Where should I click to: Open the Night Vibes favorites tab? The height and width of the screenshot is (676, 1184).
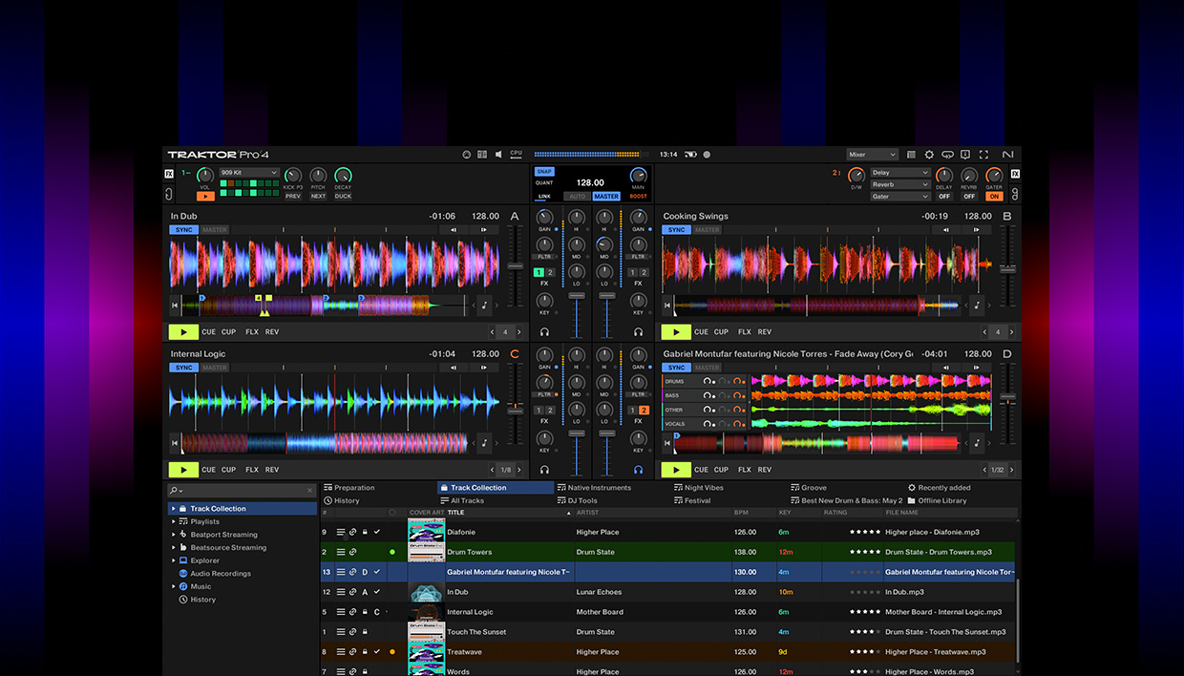(698, 487)
